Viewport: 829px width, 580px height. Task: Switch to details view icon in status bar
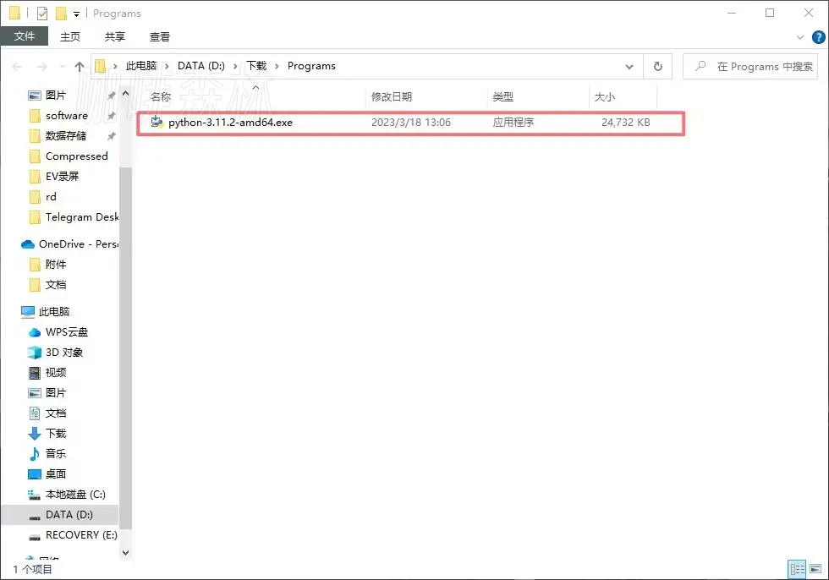[797, 569]
